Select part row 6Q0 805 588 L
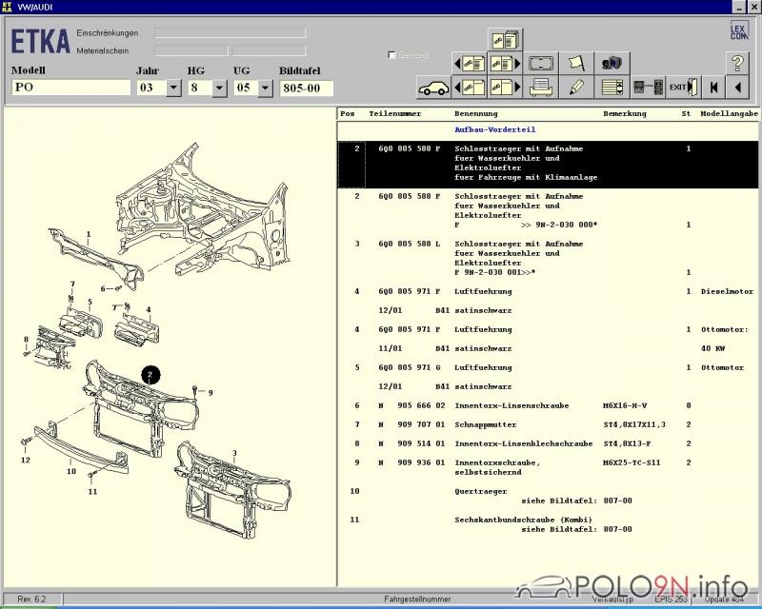This screenshot has width=762, height=609. 547,258
